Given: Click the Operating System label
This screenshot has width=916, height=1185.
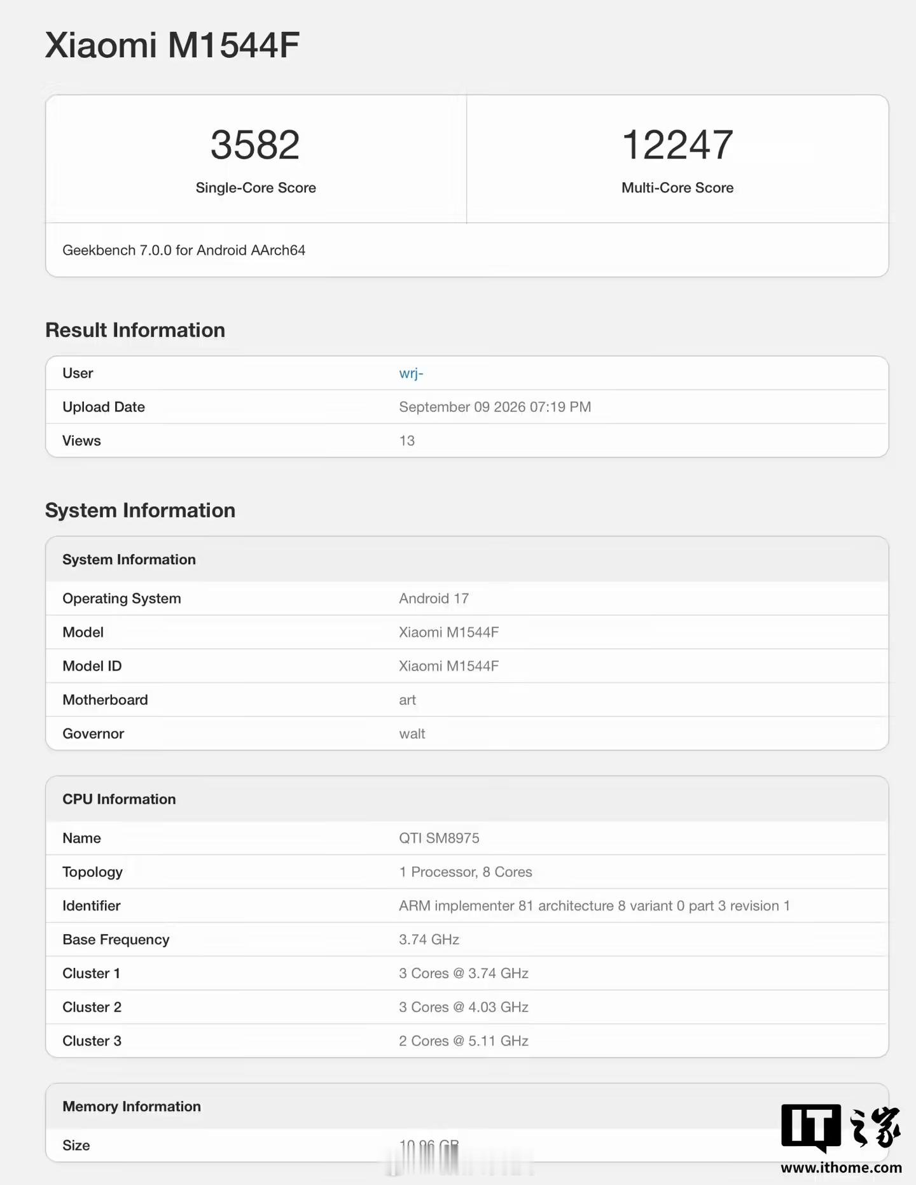Looking at the screenshot, I should click(121, 599).
